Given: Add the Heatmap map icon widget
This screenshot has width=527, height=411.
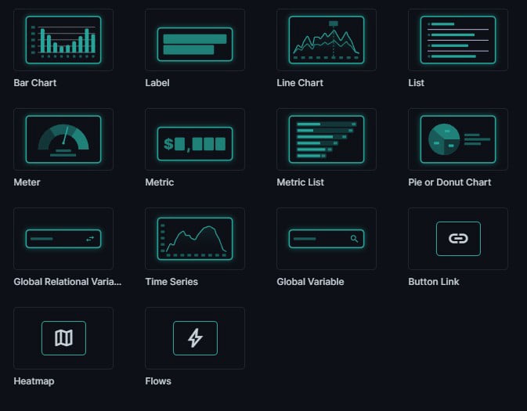Looking at the screenshot, I should 63,338.
